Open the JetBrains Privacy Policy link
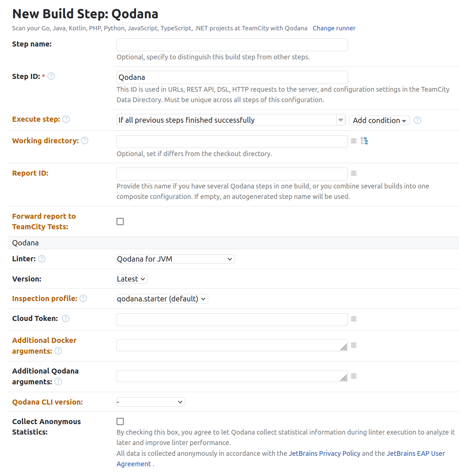 point(324,453)
